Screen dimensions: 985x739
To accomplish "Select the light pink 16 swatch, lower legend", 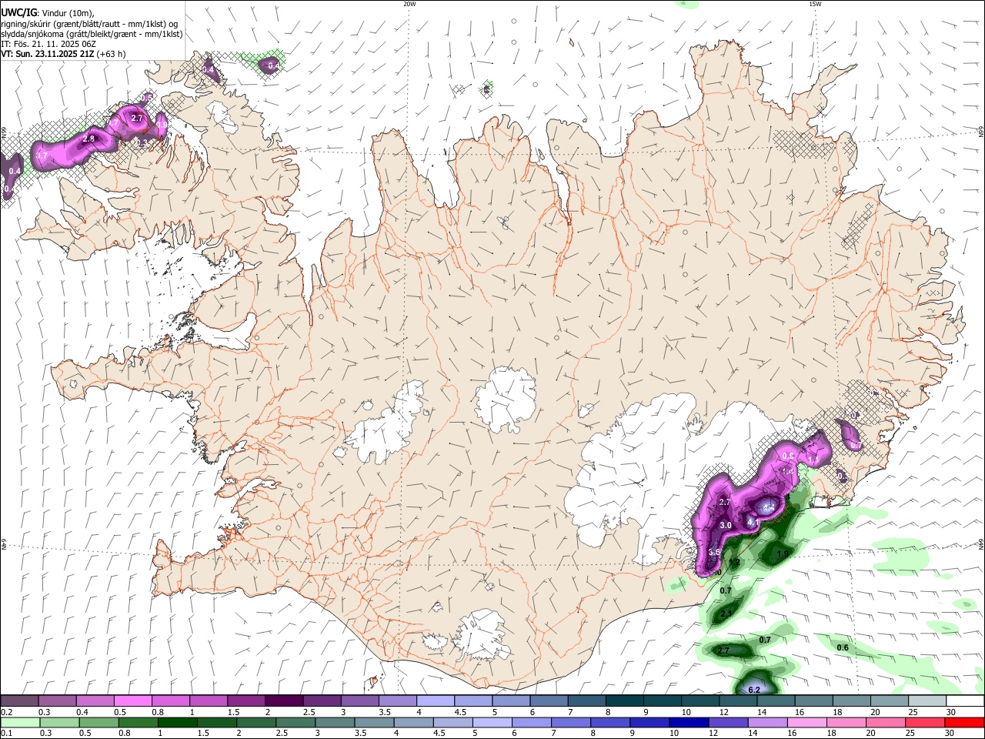I will 807,722.
